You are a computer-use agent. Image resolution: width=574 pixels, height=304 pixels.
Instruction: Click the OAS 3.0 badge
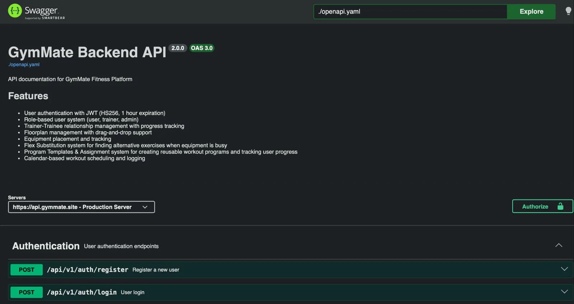click(202, 48)
